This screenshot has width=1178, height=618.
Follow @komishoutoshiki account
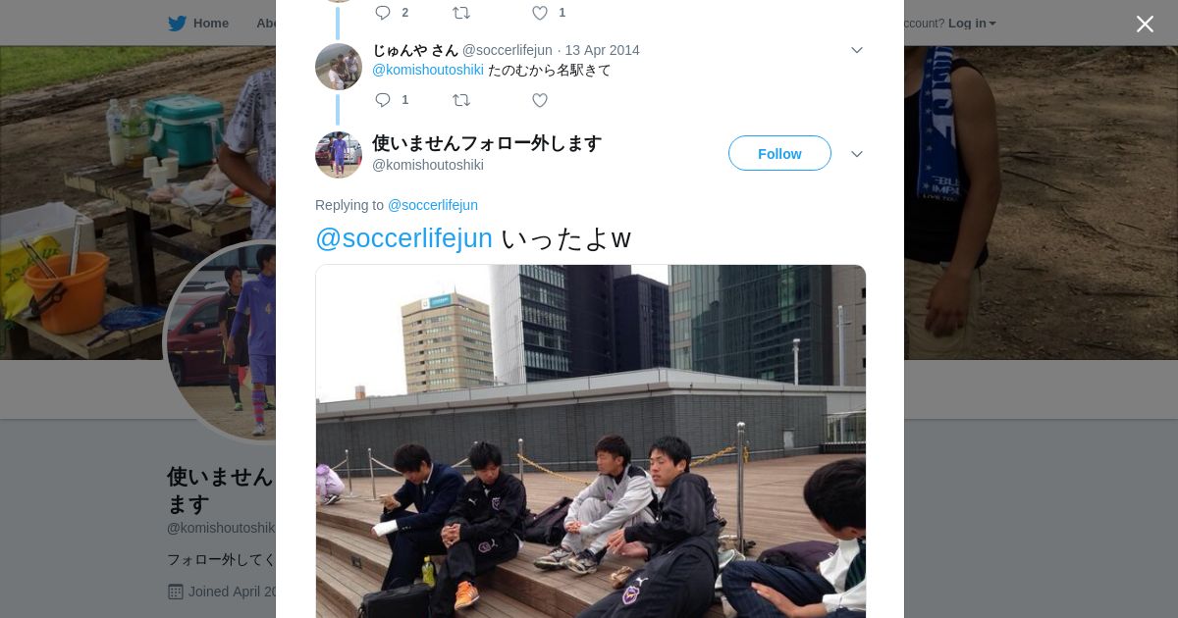tap(779, 153)
